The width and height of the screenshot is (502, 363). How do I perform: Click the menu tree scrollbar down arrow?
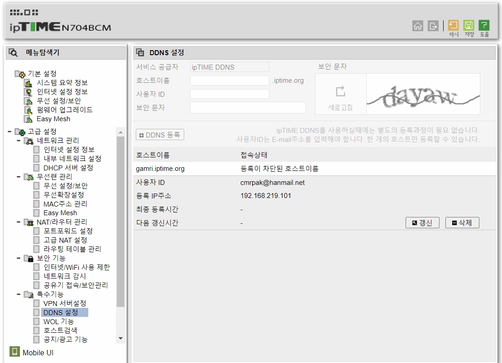(120, 339)
